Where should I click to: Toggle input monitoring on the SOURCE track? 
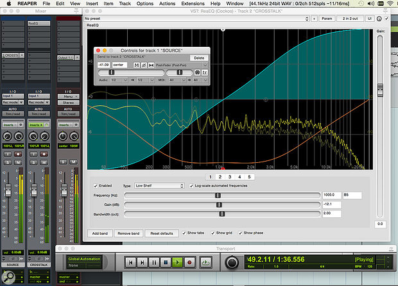tap(8, 154)
